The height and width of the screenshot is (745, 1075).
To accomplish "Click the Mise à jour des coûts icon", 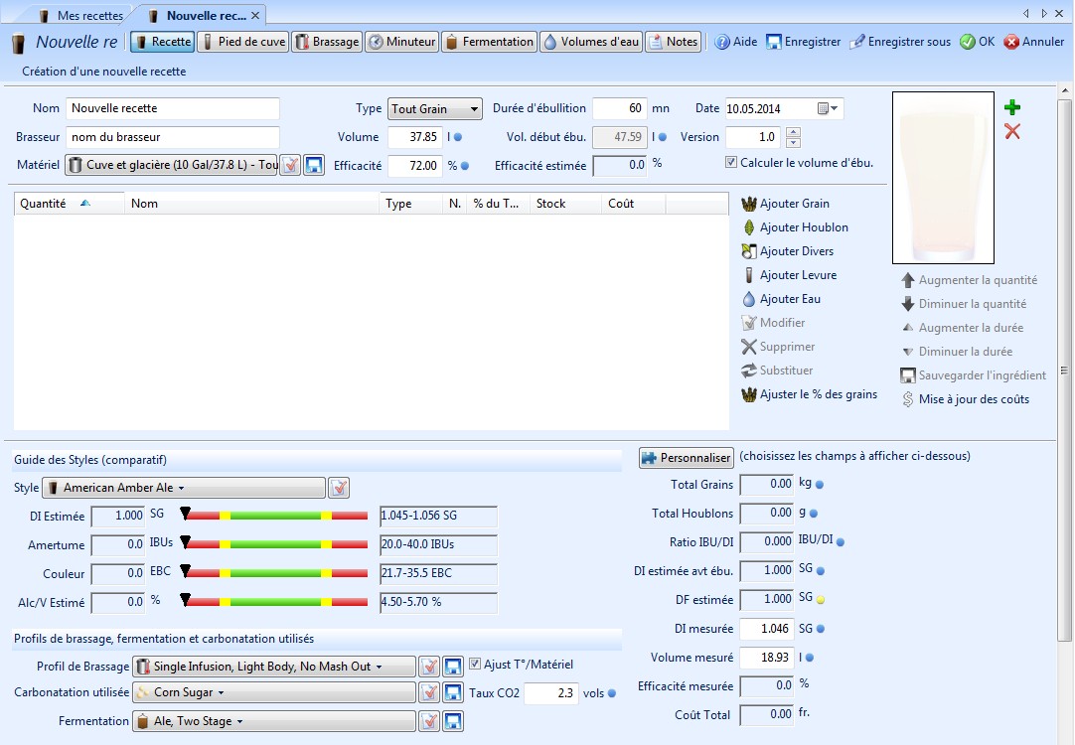I will coord(907,399).
